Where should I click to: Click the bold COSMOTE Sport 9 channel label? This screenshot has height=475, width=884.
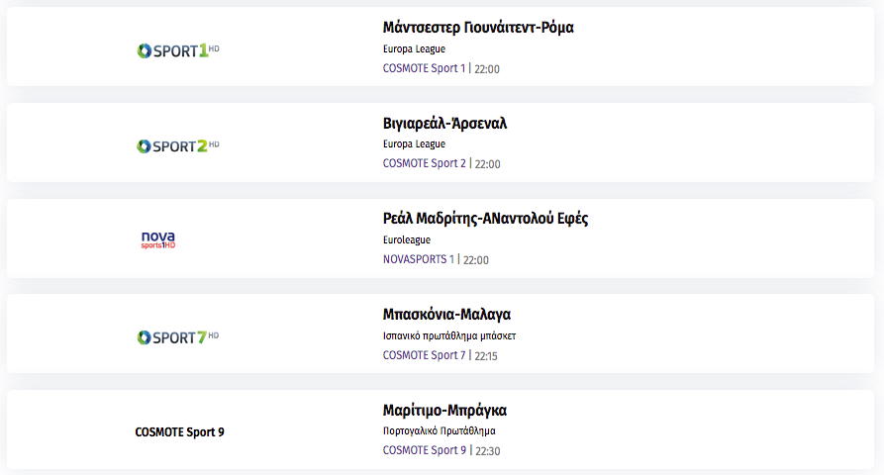click(x=179, y=432)
